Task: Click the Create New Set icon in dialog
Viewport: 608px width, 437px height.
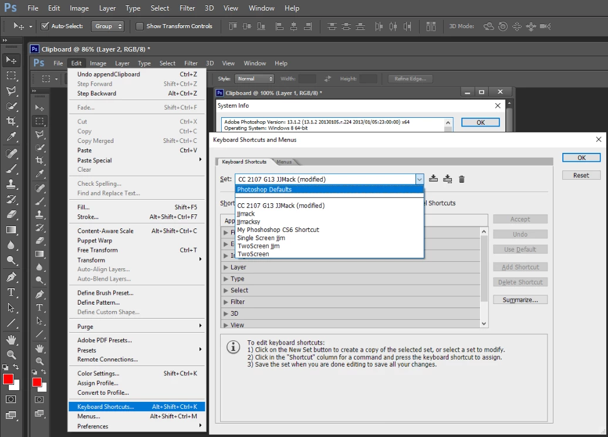Action: [x=447, y=179]
